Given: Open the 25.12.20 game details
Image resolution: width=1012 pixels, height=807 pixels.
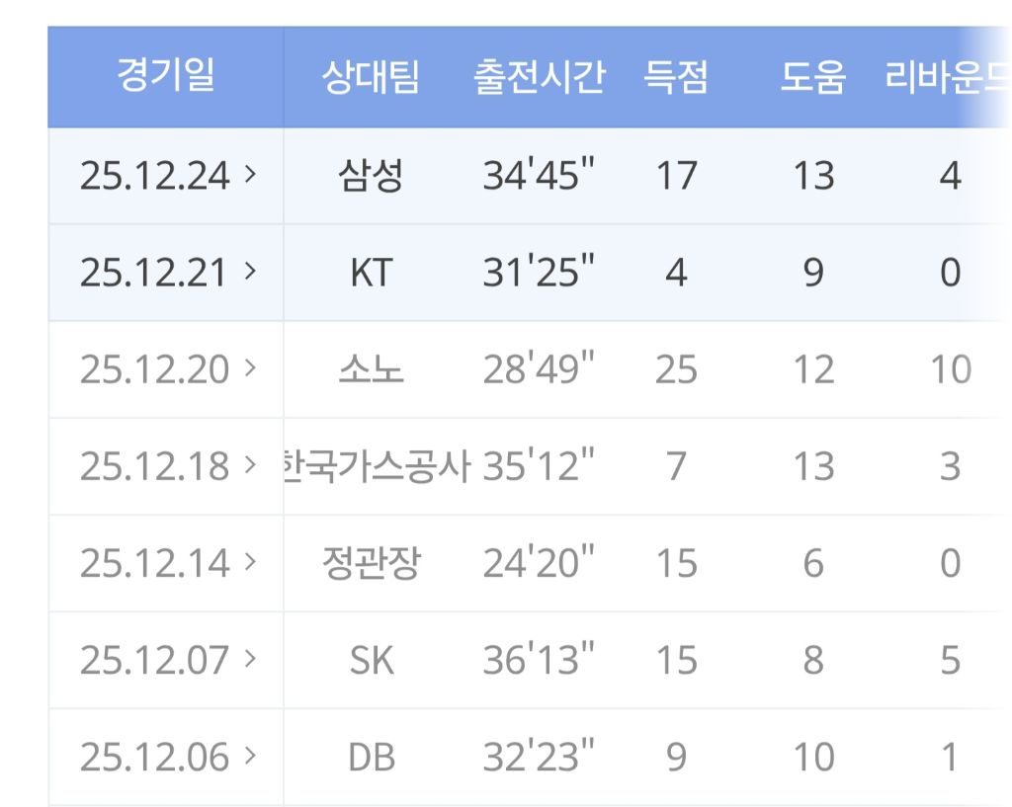Looking at the screenshot, I should tap(154, 369).
